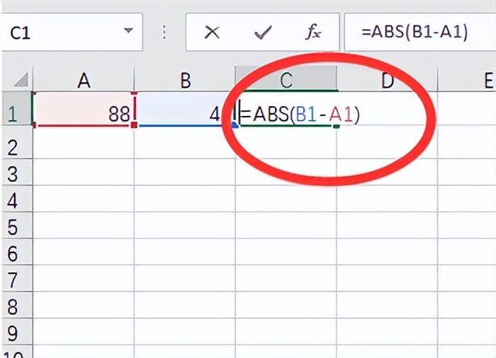Open the Name Box dropdown arrow

click(x=128, y=30)
